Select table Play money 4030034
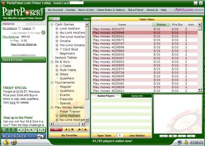 point(145,54)
